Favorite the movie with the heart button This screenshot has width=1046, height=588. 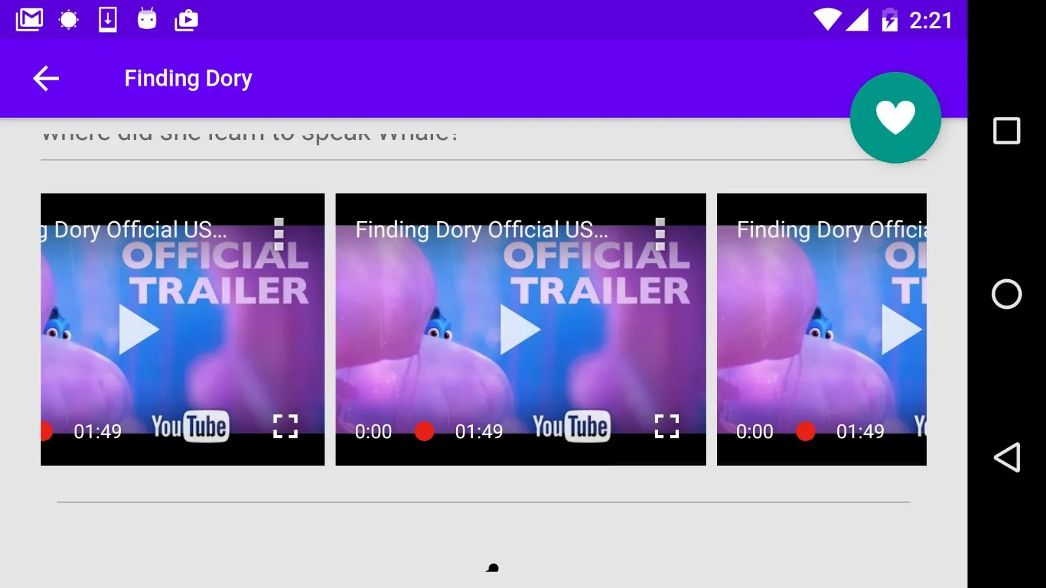pos(895,118)
